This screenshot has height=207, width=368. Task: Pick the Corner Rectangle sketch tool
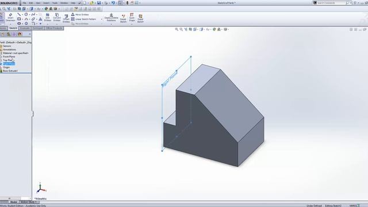click(x=19, y=19)
